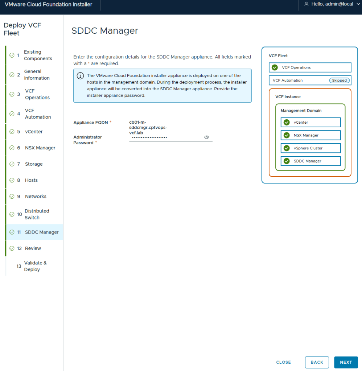362x371 pixels.
Task: Open step 12 Review
Action: (x=33, y=248)
